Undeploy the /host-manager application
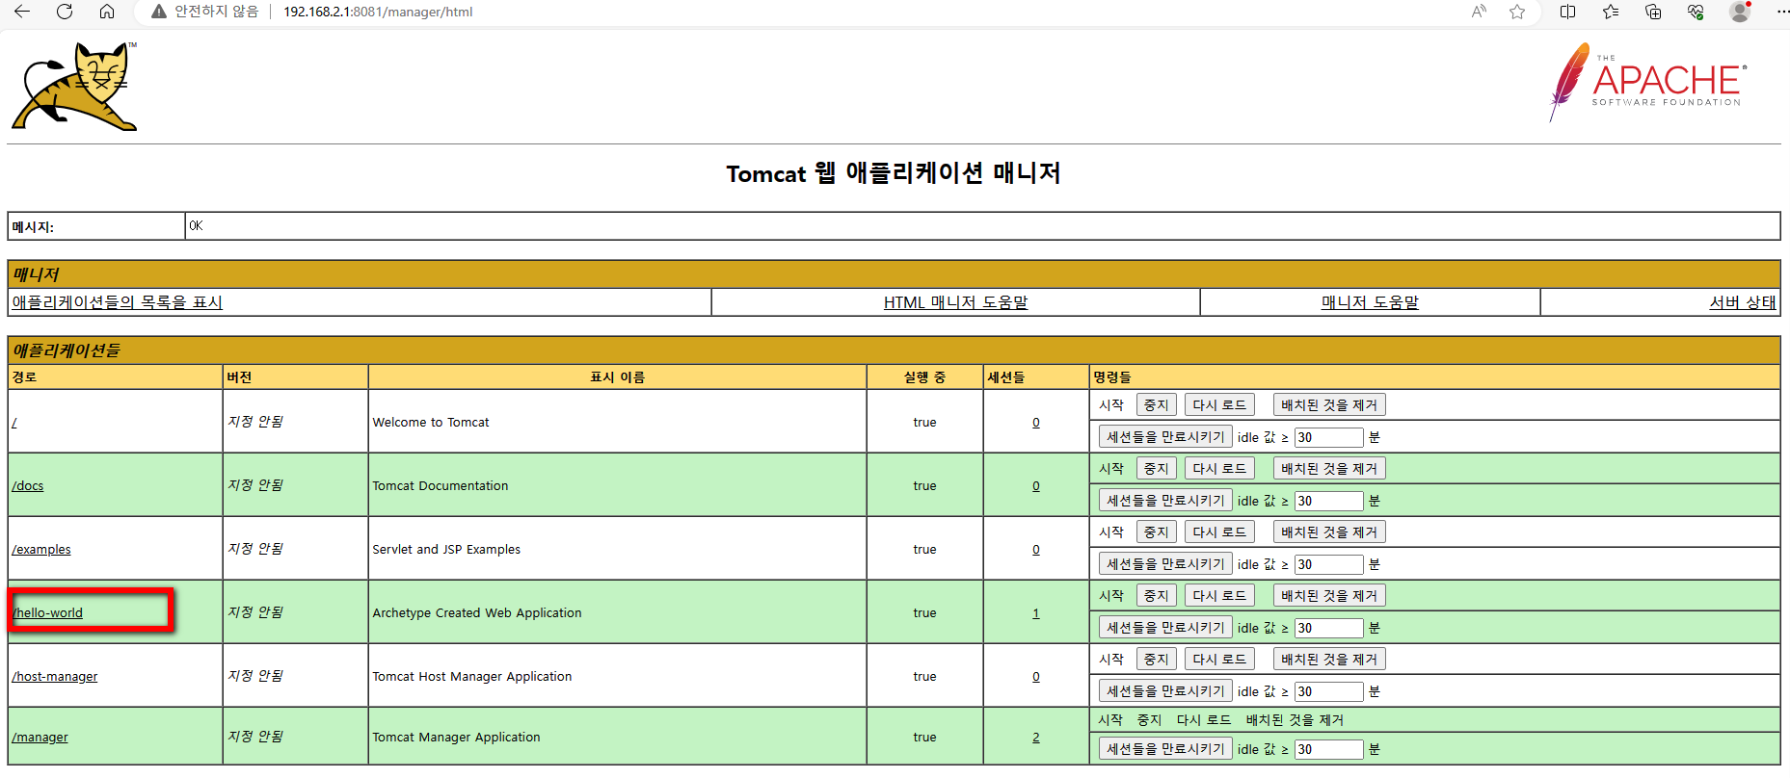This screenshot has width=1790, height=778. pos(1329,660)
